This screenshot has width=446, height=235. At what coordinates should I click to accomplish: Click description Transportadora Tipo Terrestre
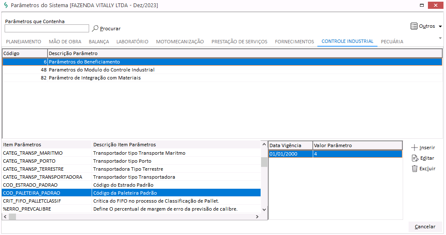click(177, 169)
